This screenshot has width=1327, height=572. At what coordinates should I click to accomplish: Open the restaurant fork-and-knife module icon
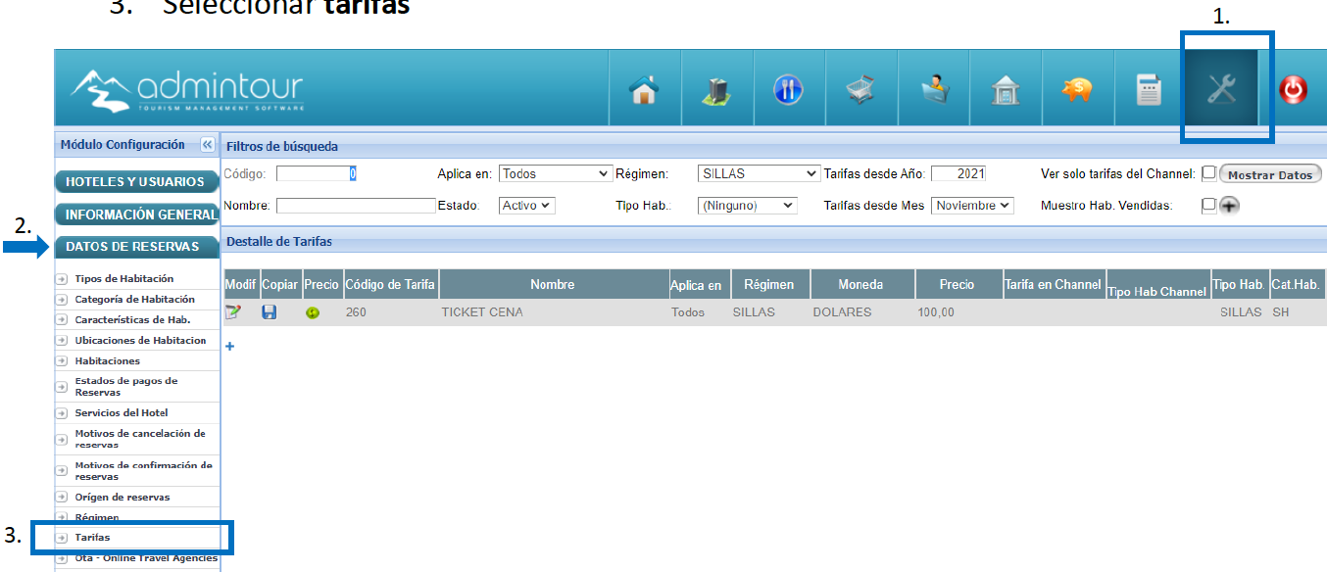788,90
